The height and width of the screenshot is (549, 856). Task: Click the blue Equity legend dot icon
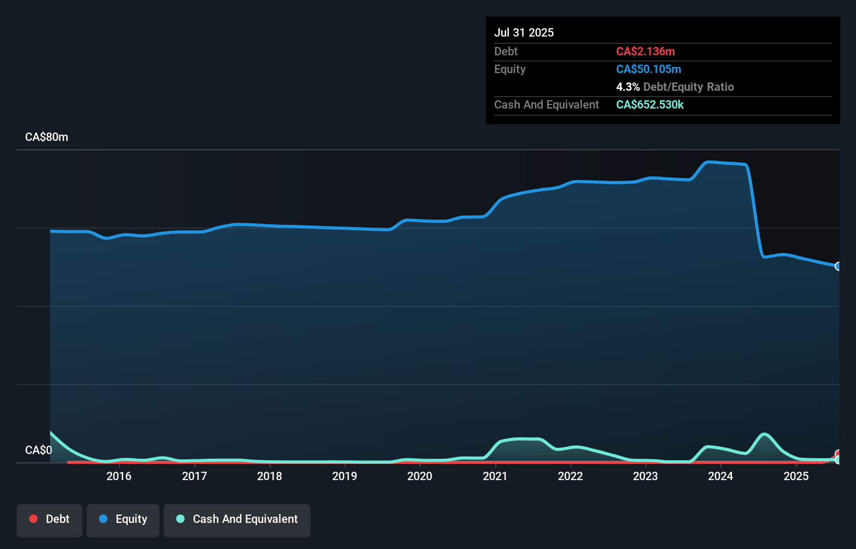[x=103, y=519]
